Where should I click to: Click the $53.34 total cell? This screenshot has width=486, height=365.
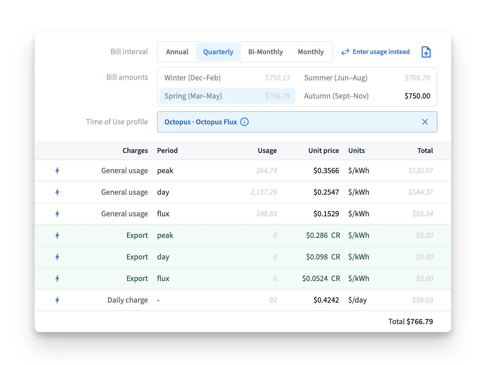[x=422, y=214]
